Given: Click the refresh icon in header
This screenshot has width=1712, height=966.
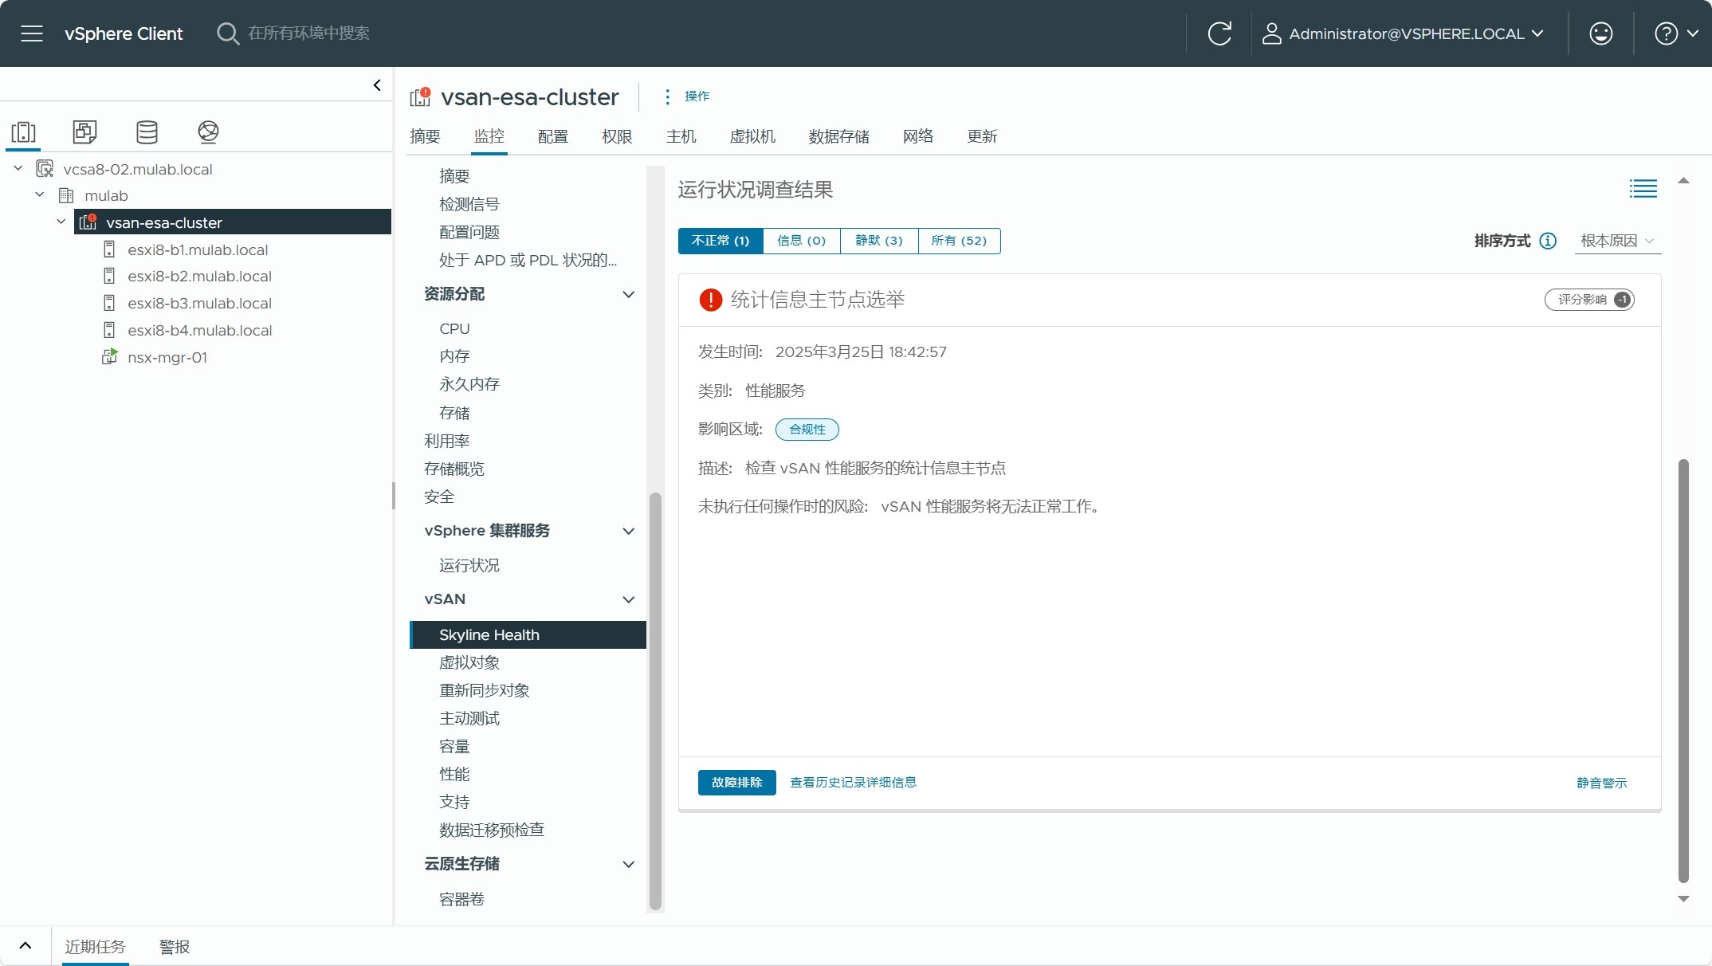Looking at the screenshot, I should coord(1219,33).
